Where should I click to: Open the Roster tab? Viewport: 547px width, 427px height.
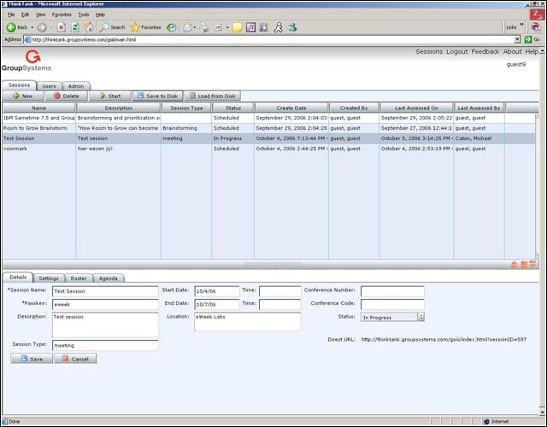coord(79,278)
